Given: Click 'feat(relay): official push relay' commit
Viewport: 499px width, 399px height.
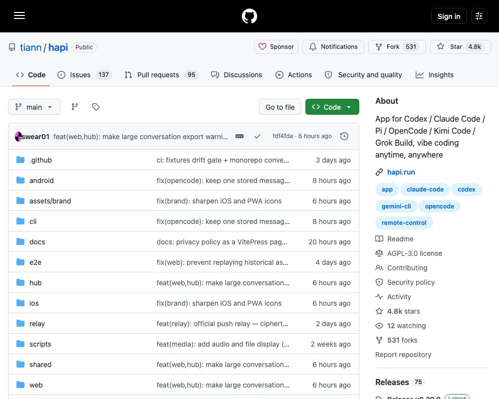Looking at the screenshot, I should [x=222, y=324].
